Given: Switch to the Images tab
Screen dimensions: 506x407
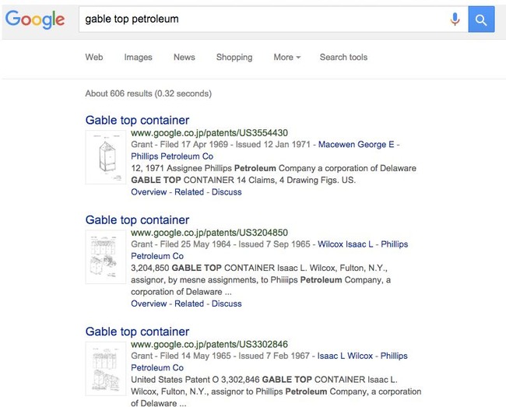Looking at the screenshot, I should [138, 58].
